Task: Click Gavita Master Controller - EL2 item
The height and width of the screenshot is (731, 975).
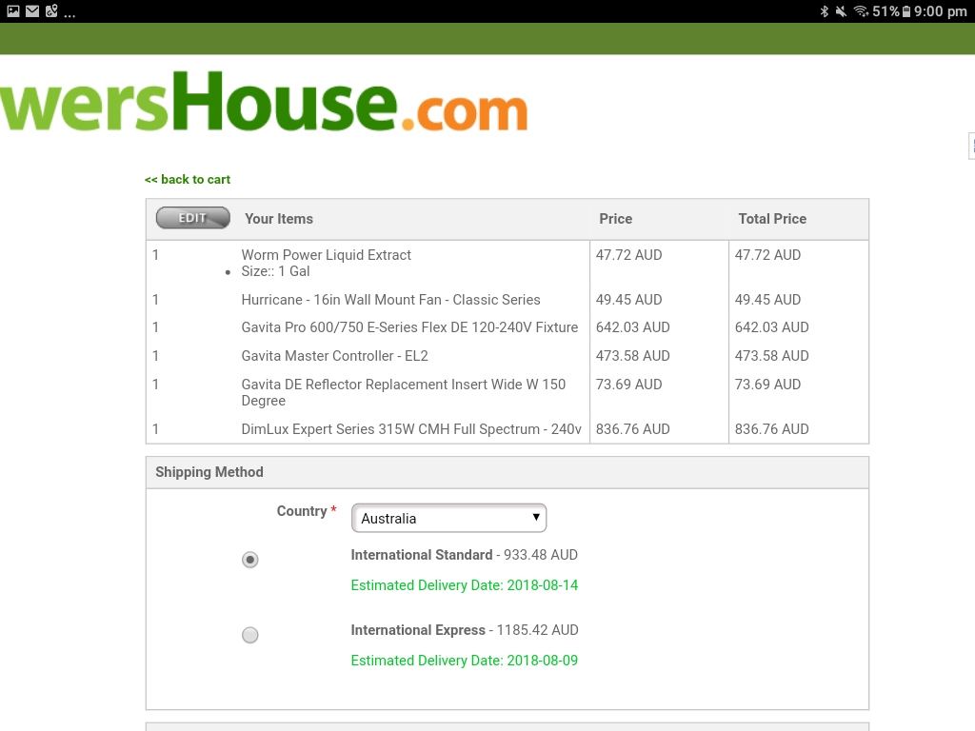Action: click(x=334, y=356)
